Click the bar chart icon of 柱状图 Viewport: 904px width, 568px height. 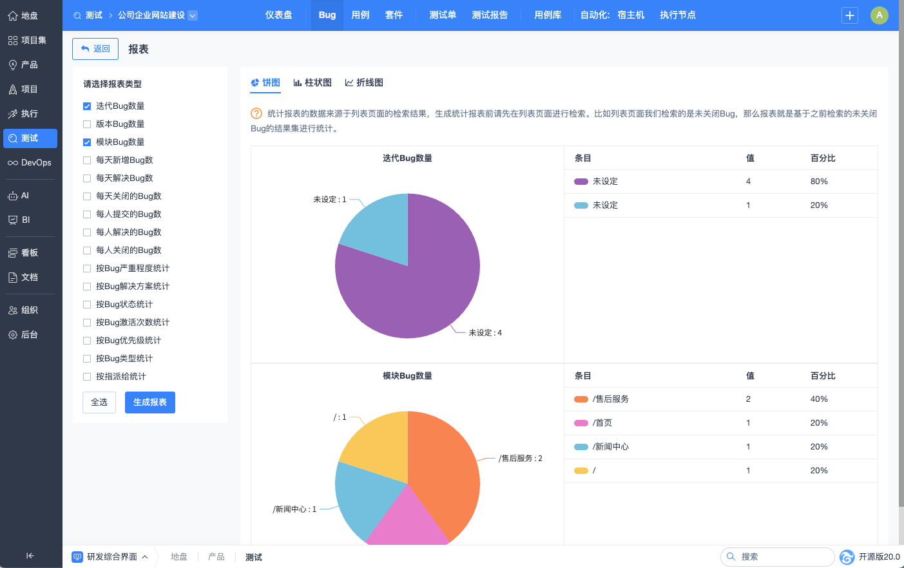[298, 82]
